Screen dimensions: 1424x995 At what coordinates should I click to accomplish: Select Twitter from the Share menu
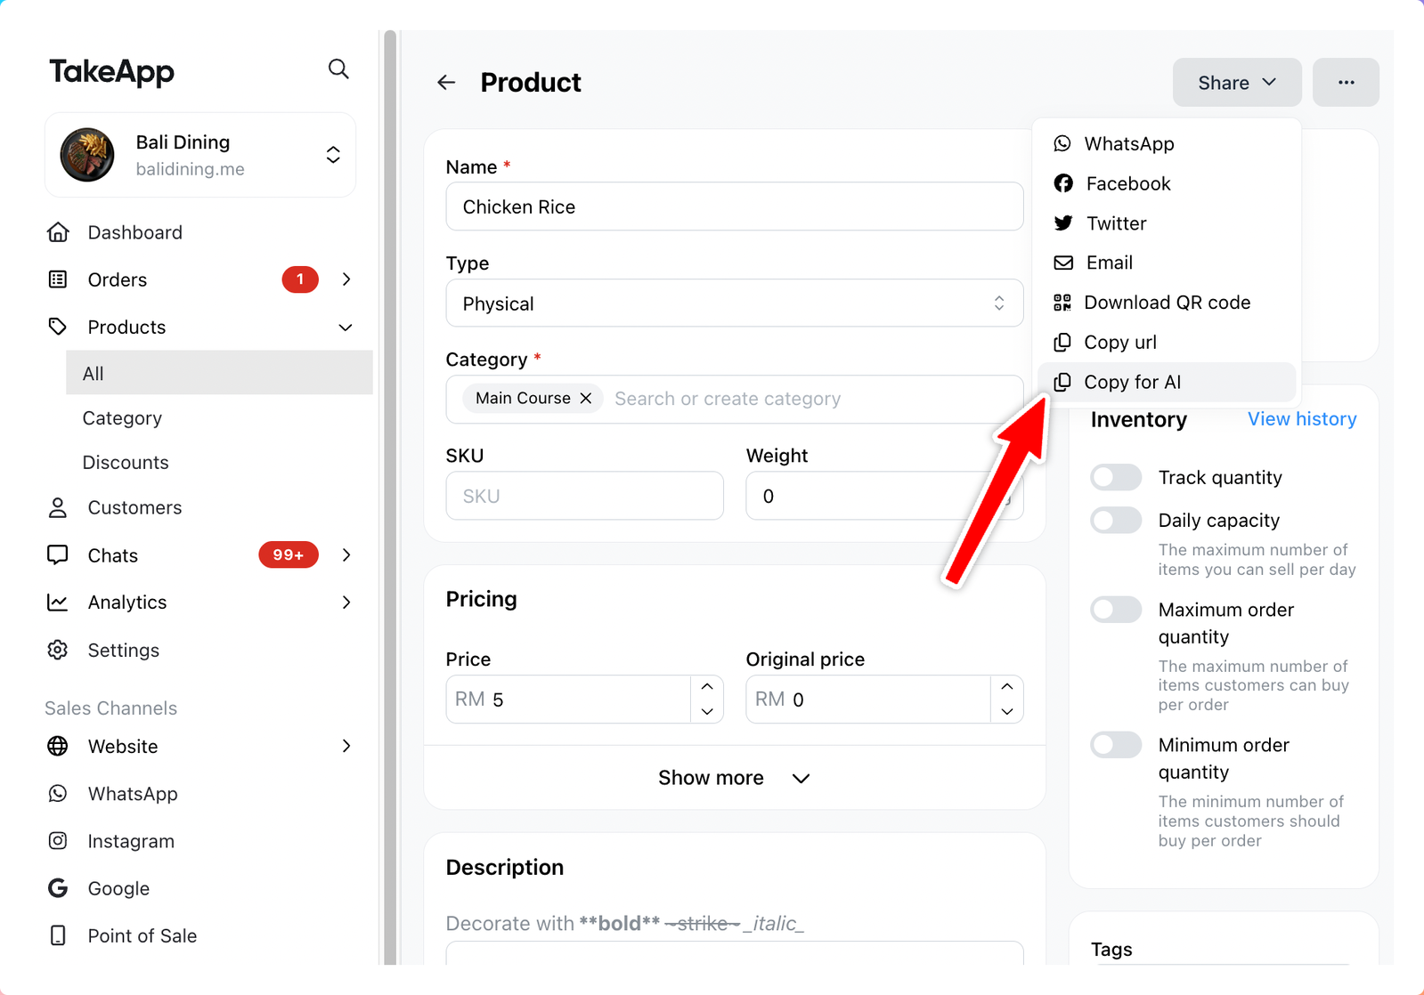(x=1167, y=223)
